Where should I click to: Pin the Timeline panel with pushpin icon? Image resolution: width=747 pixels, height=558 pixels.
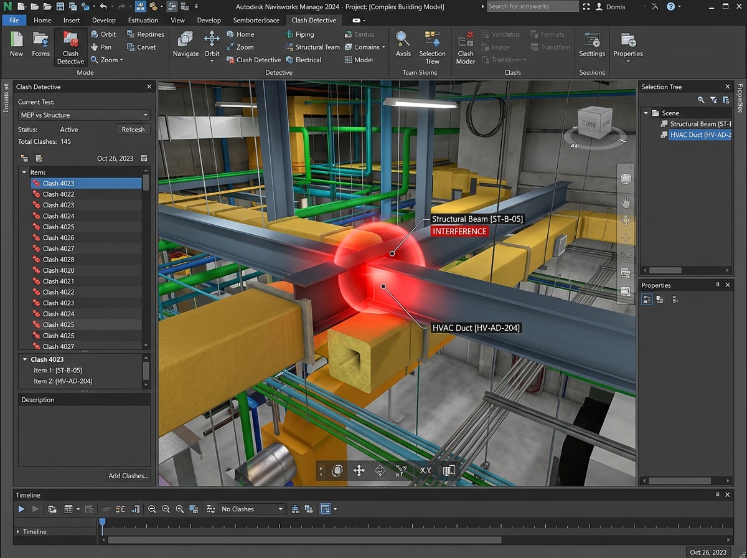717,494
